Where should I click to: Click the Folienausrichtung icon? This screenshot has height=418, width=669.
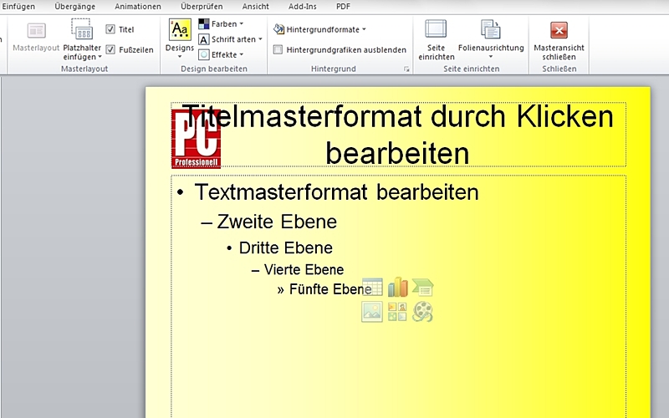click(491, 29)
